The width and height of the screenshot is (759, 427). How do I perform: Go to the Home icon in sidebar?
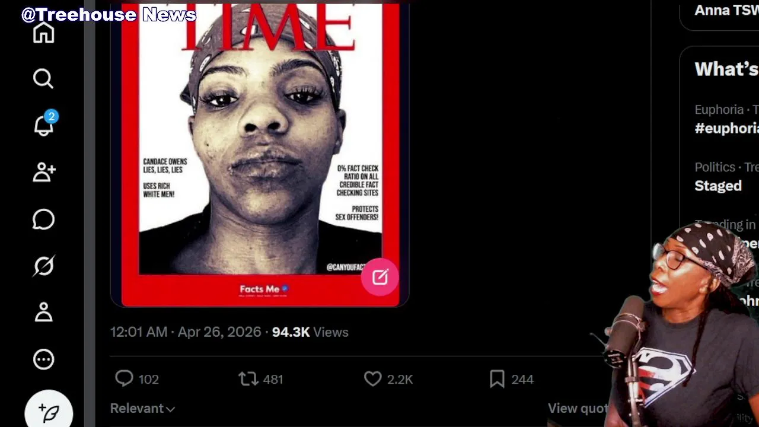43,33
